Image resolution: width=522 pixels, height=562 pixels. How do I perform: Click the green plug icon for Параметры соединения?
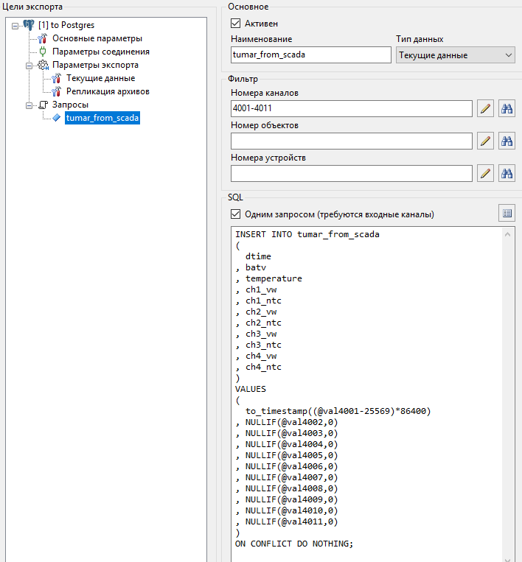(x=43, y=52)
